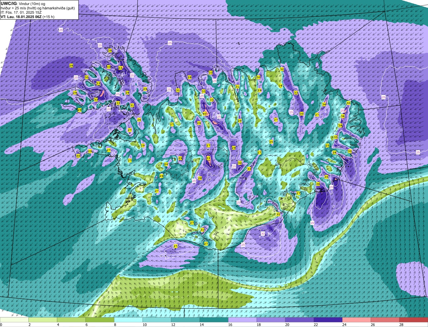Click the white '30' gust contour label

263,234
